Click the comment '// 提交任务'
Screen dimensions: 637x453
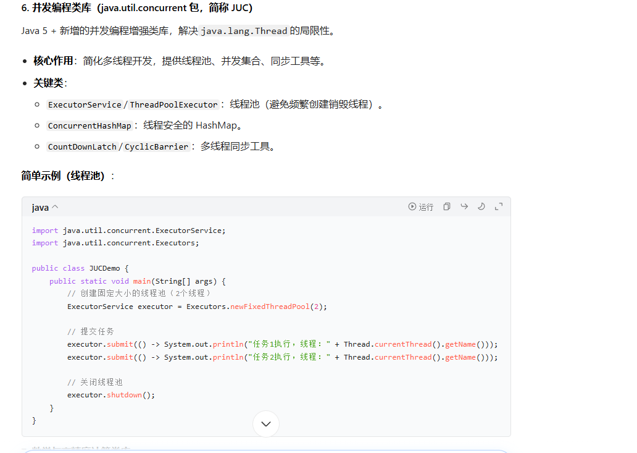pos(91,332)
